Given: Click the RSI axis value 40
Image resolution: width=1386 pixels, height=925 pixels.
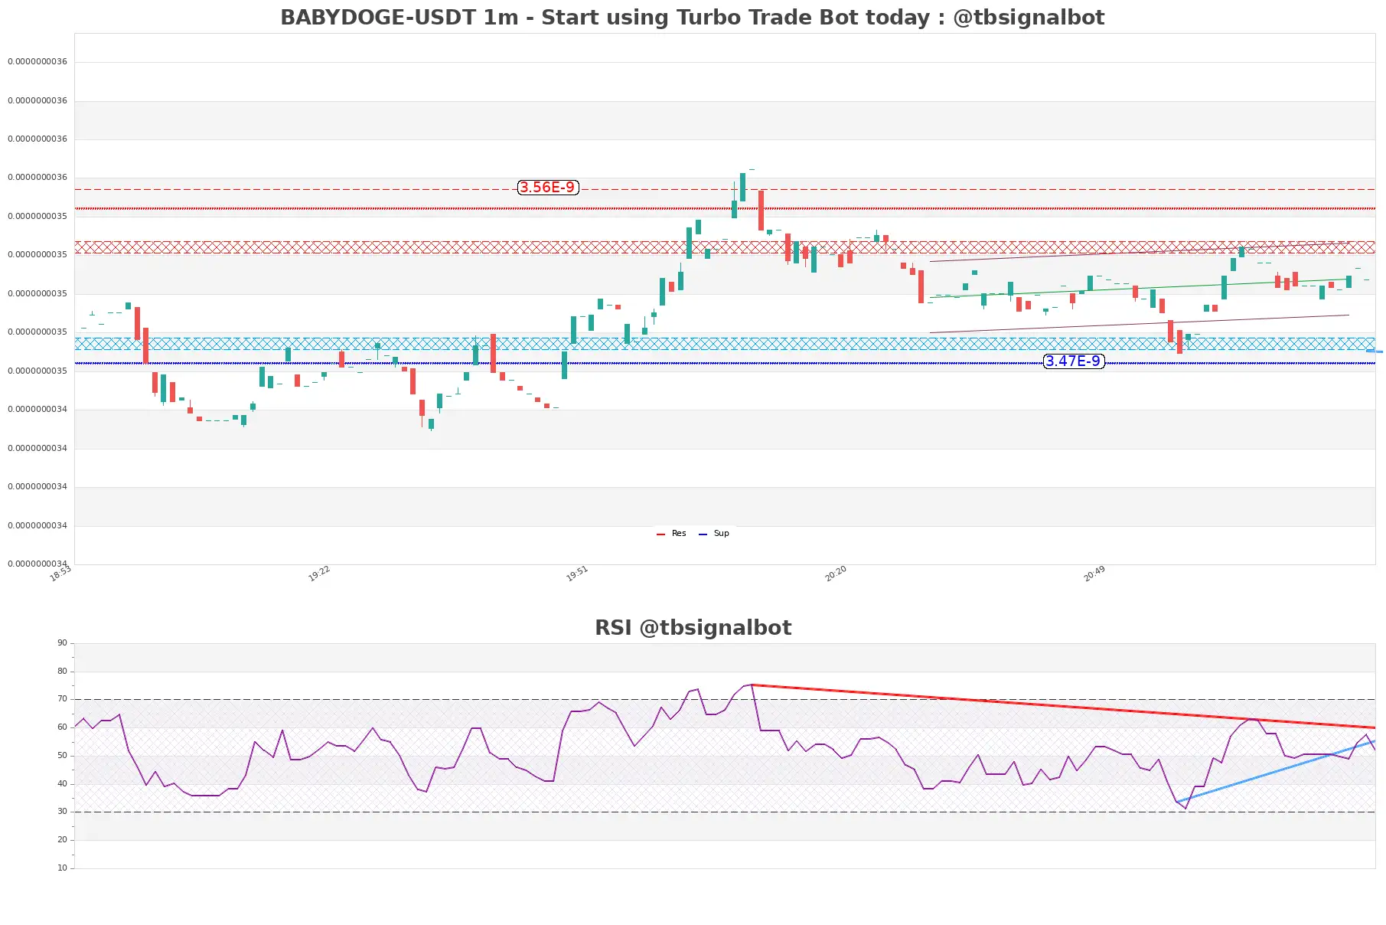Looking at the screenshot, I should coord(62,784).
